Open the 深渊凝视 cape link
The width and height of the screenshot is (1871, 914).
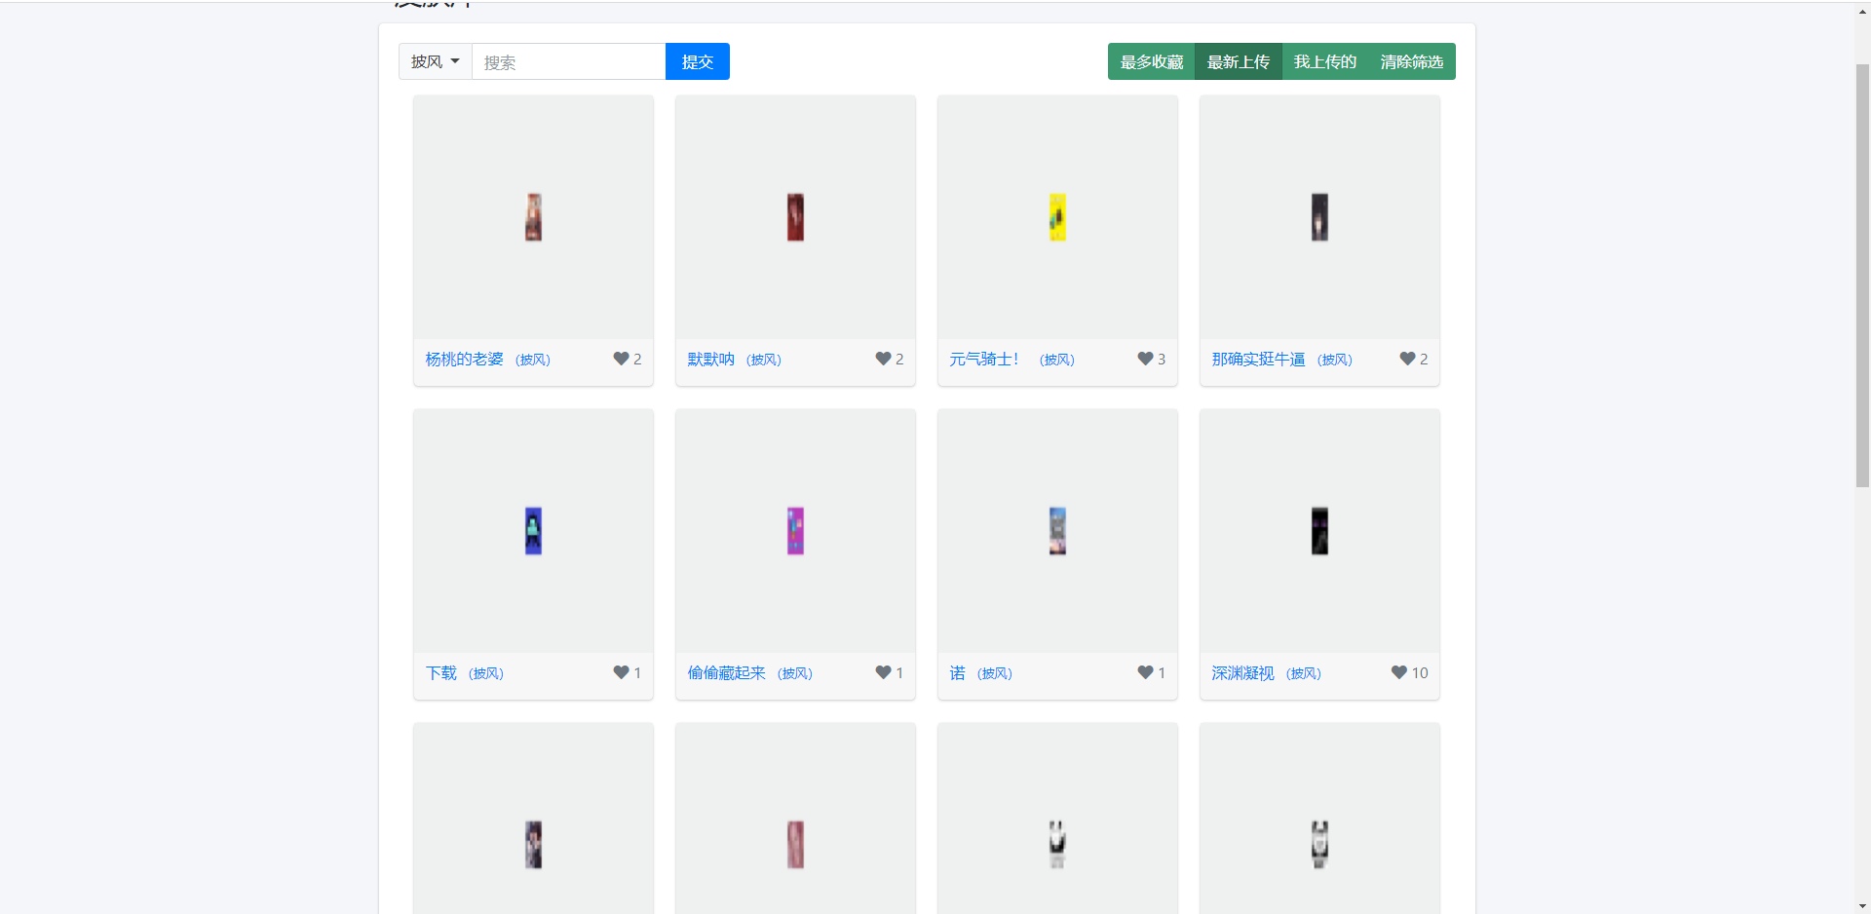(1242, 673)
